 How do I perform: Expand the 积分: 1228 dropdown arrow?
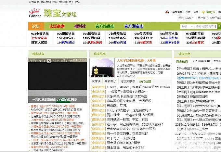click(x=193, y=18)
